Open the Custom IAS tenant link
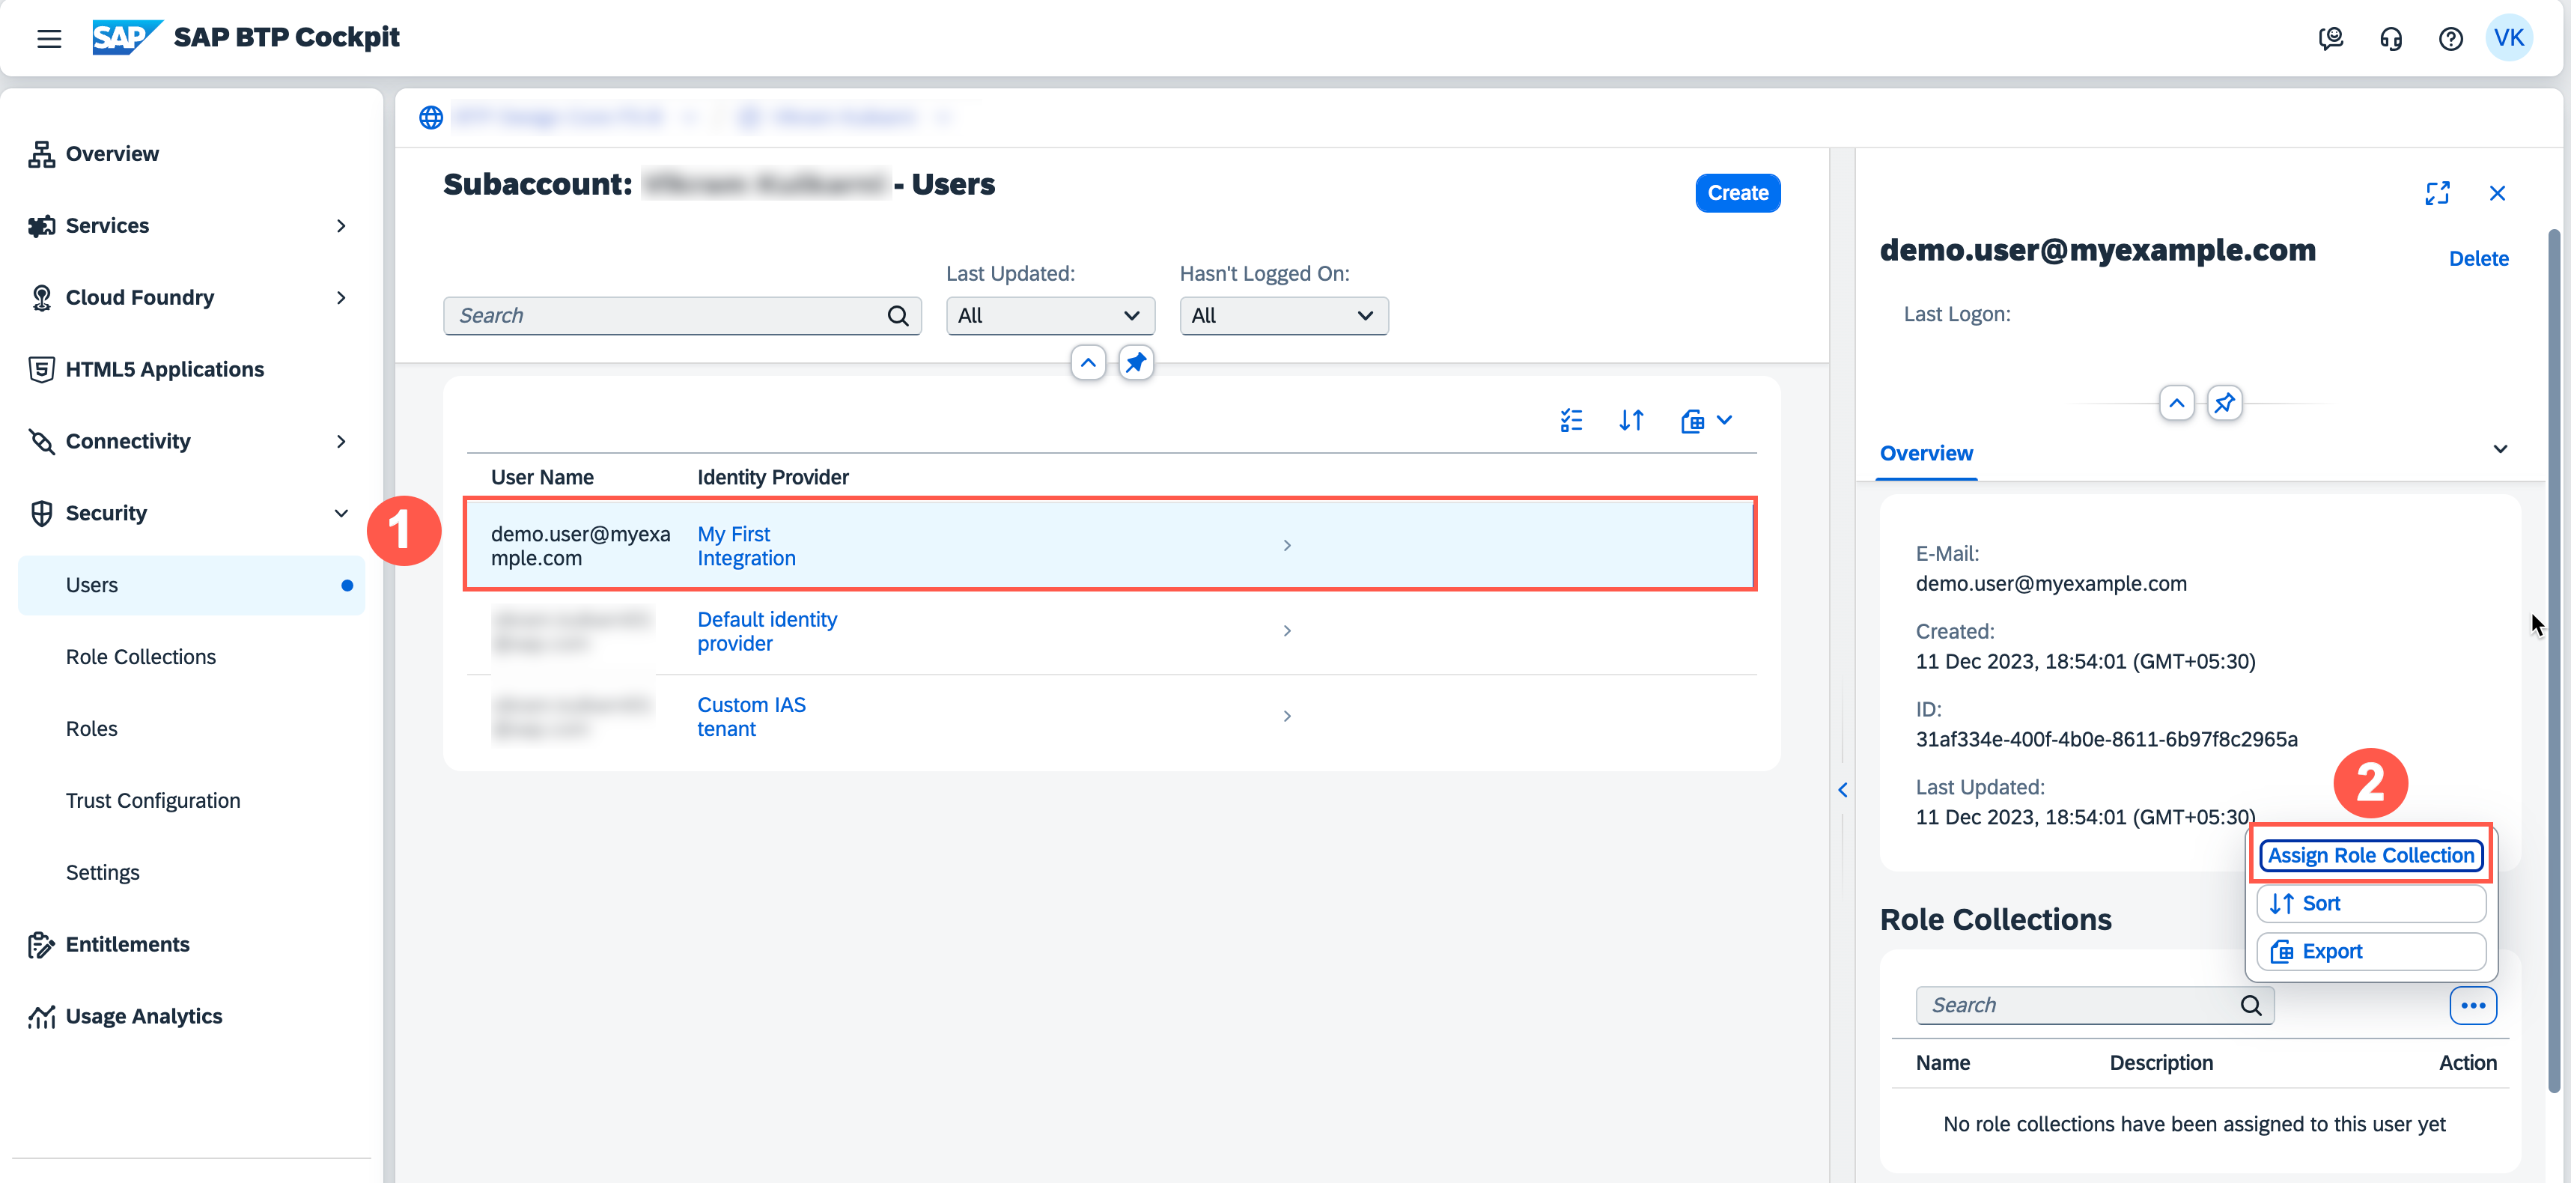The height and width of the screenshot is (1183, 2571). (750, 717)
